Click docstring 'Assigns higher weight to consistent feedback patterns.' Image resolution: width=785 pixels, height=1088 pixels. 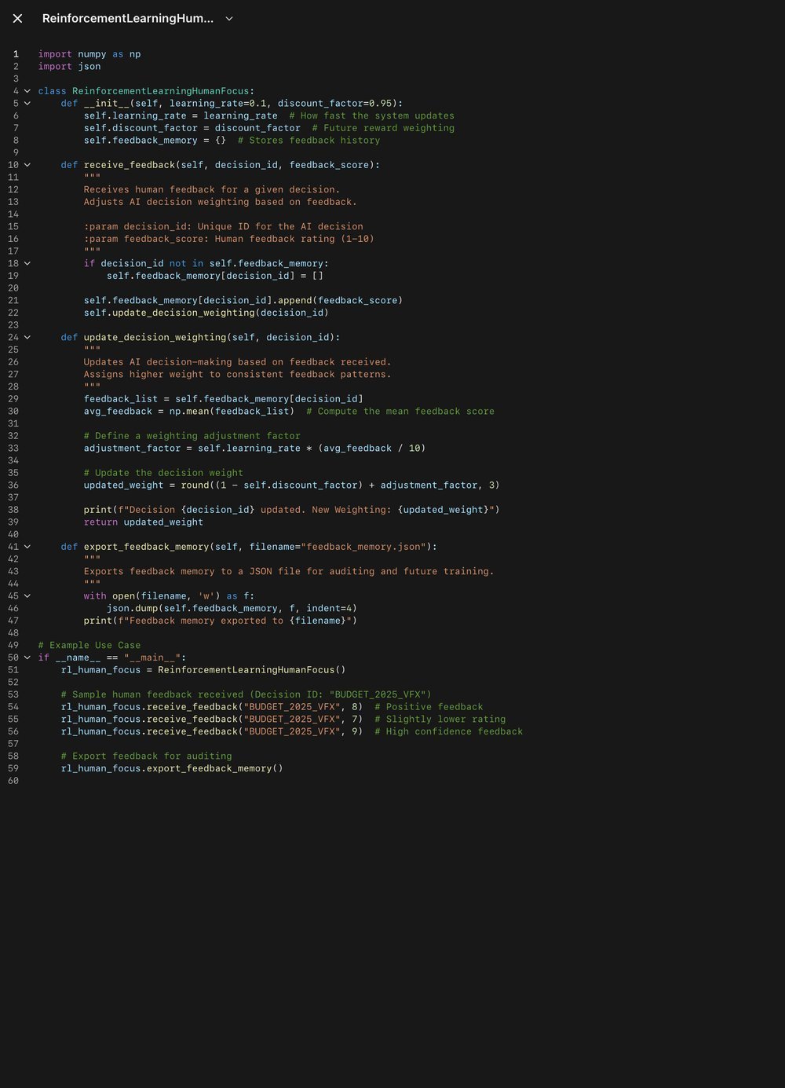(238, 375)
